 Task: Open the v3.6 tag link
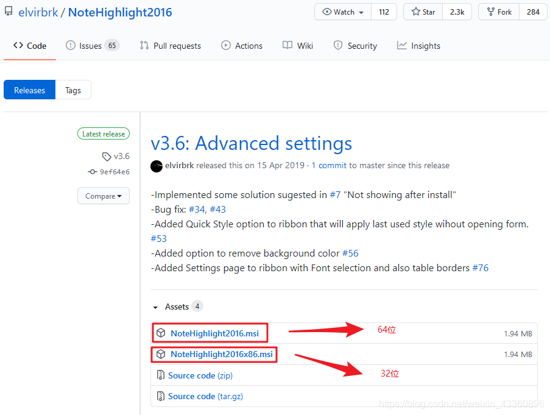[121, 156]
